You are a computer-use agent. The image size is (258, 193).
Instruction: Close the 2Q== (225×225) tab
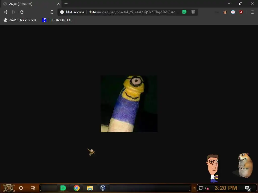(58, 4)
